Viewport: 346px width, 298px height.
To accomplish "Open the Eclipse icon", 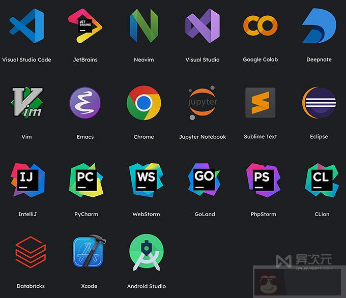I will (x=319, y=103).
